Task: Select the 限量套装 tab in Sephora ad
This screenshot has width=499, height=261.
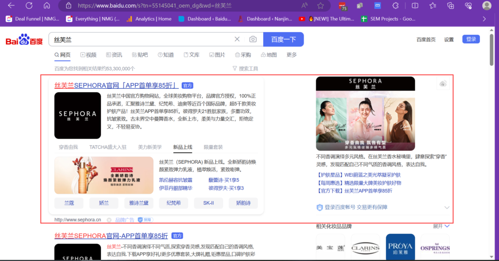Action: tap(213, 147)
